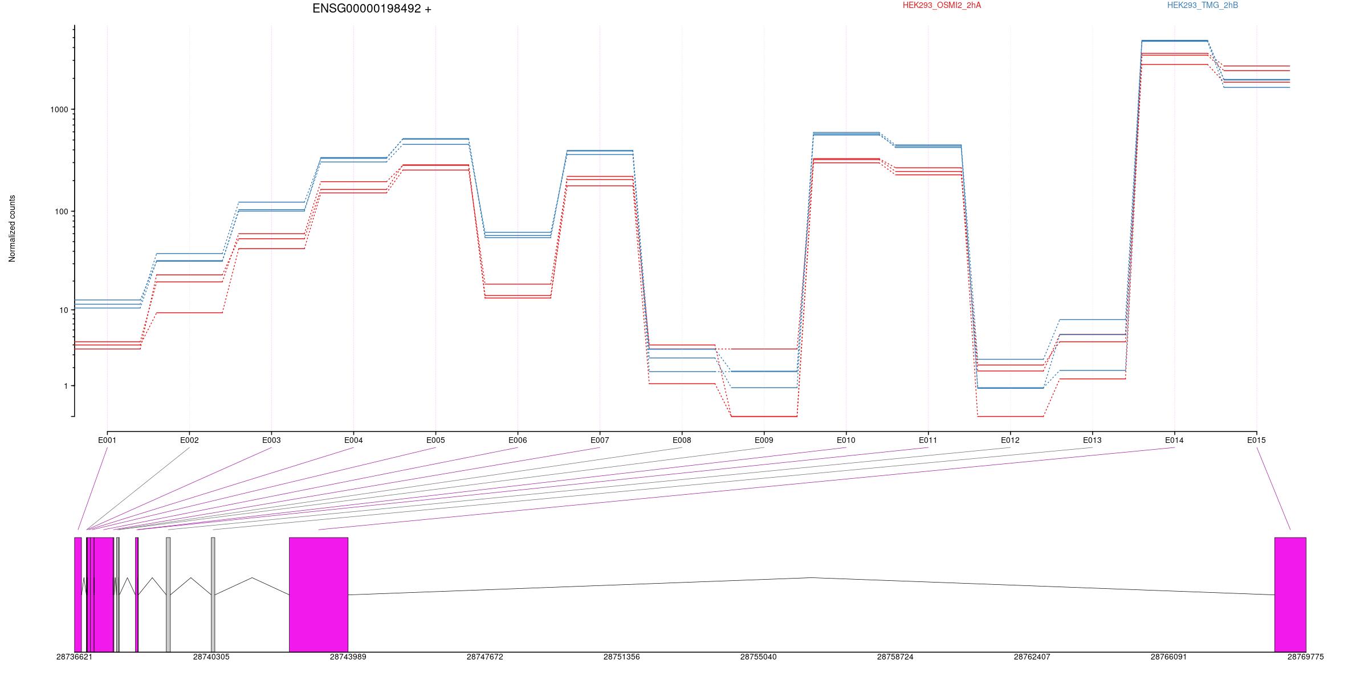This screenshot has width=1368, height=684.
Task: Click the Normalized counts axis label
Action: pos(12,229)
